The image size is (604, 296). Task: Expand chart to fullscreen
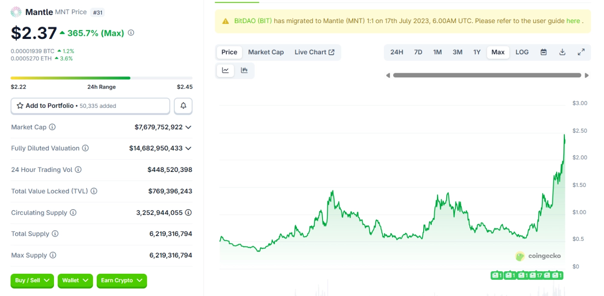581,52
